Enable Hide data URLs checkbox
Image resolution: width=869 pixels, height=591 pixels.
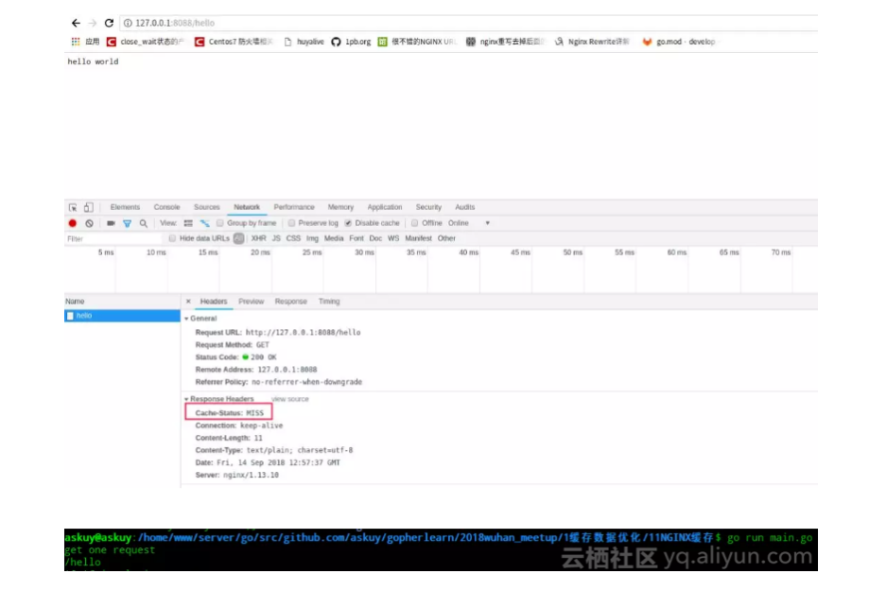click(x=172, y=238)
